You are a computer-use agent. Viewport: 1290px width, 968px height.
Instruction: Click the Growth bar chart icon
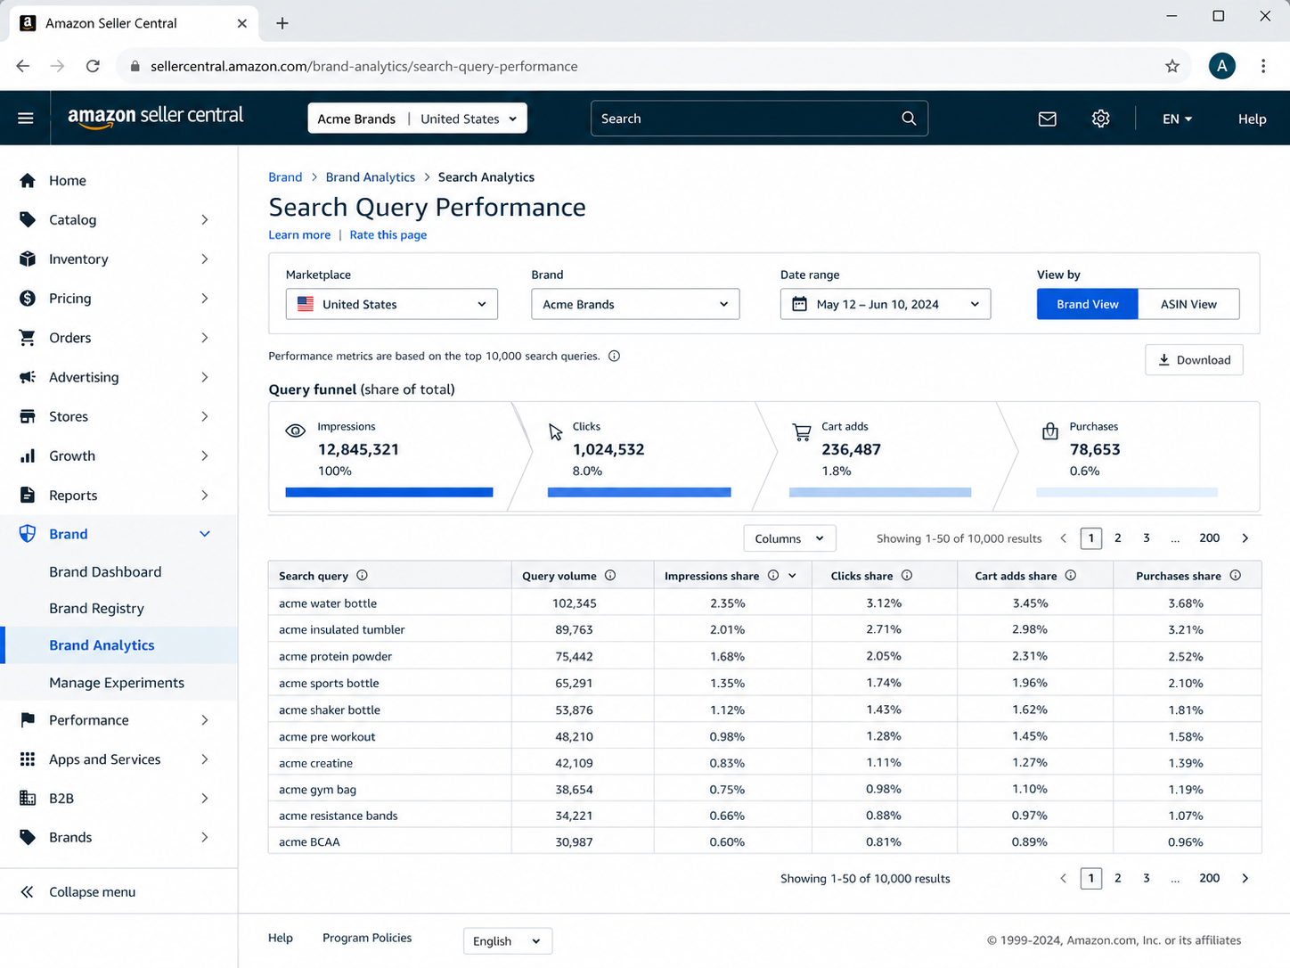click(x=28, y=455)
